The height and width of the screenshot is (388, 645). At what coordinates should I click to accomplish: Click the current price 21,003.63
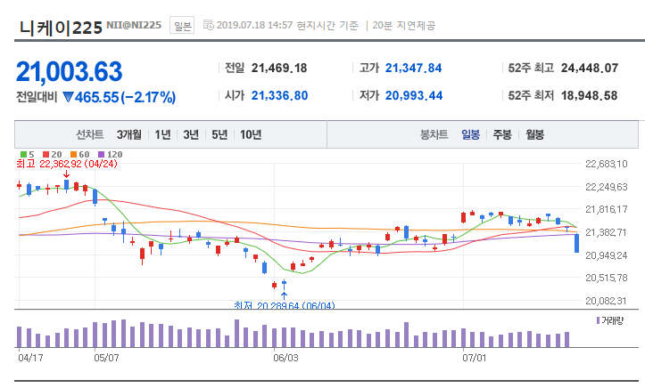coord(69,71)
